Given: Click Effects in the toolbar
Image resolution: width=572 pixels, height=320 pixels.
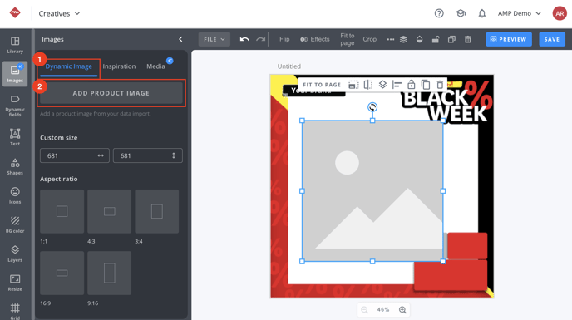Looking at the screenshot, I should click(315, 39).
